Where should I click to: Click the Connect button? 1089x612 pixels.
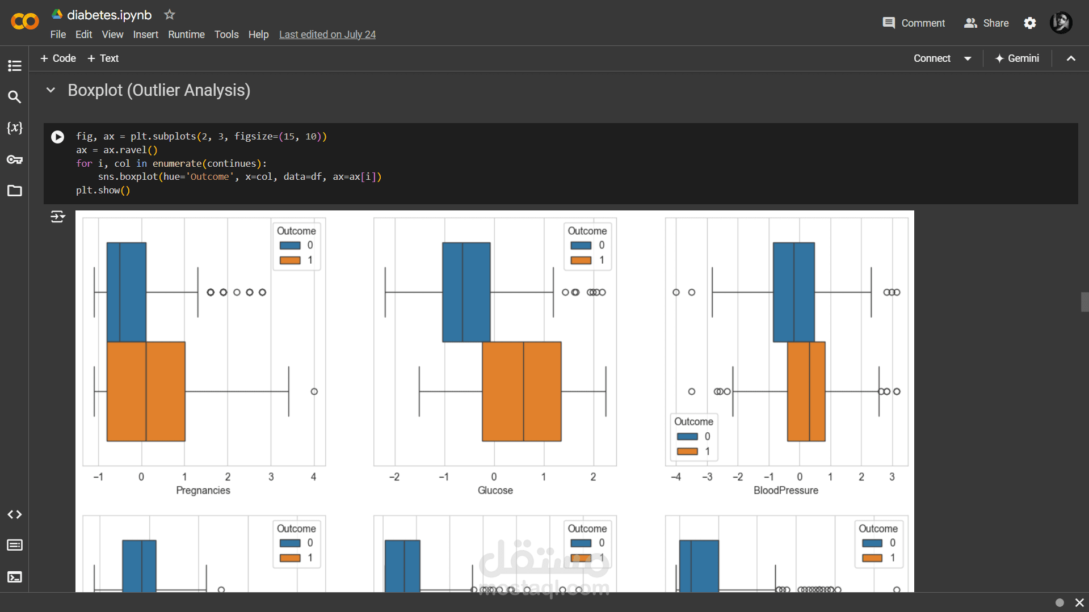pos(932,58)
